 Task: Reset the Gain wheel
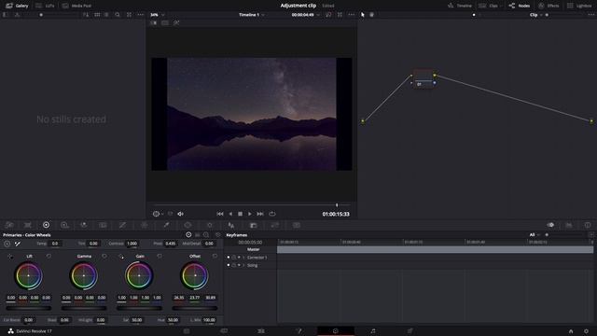pyautogui.click(x=160, y=257)
